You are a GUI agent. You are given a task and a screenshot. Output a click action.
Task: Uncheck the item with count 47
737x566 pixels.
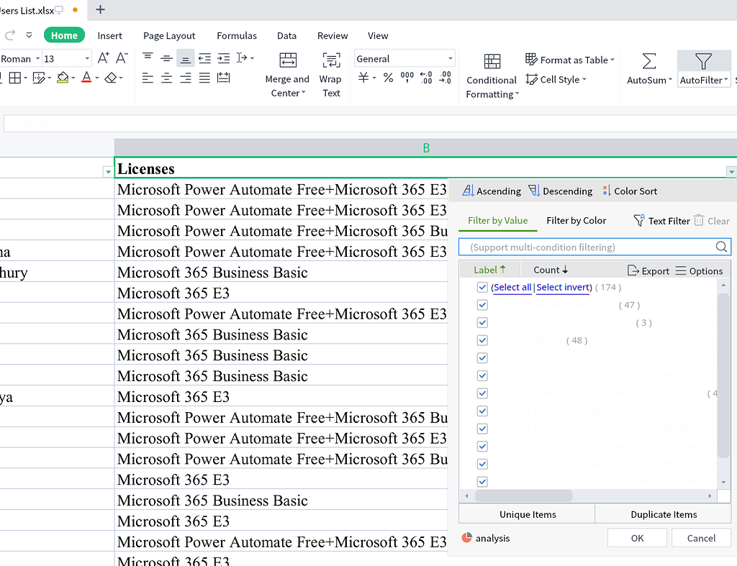tap(482, 305)
